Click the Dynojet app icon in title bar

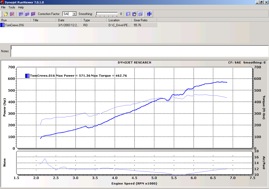(x=2, y=2)
